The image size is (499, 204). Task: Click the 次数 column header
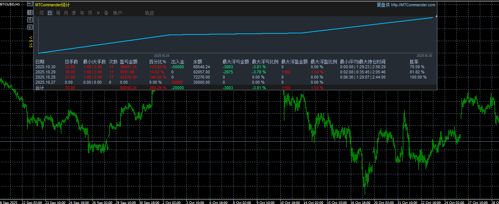point(113,62)
